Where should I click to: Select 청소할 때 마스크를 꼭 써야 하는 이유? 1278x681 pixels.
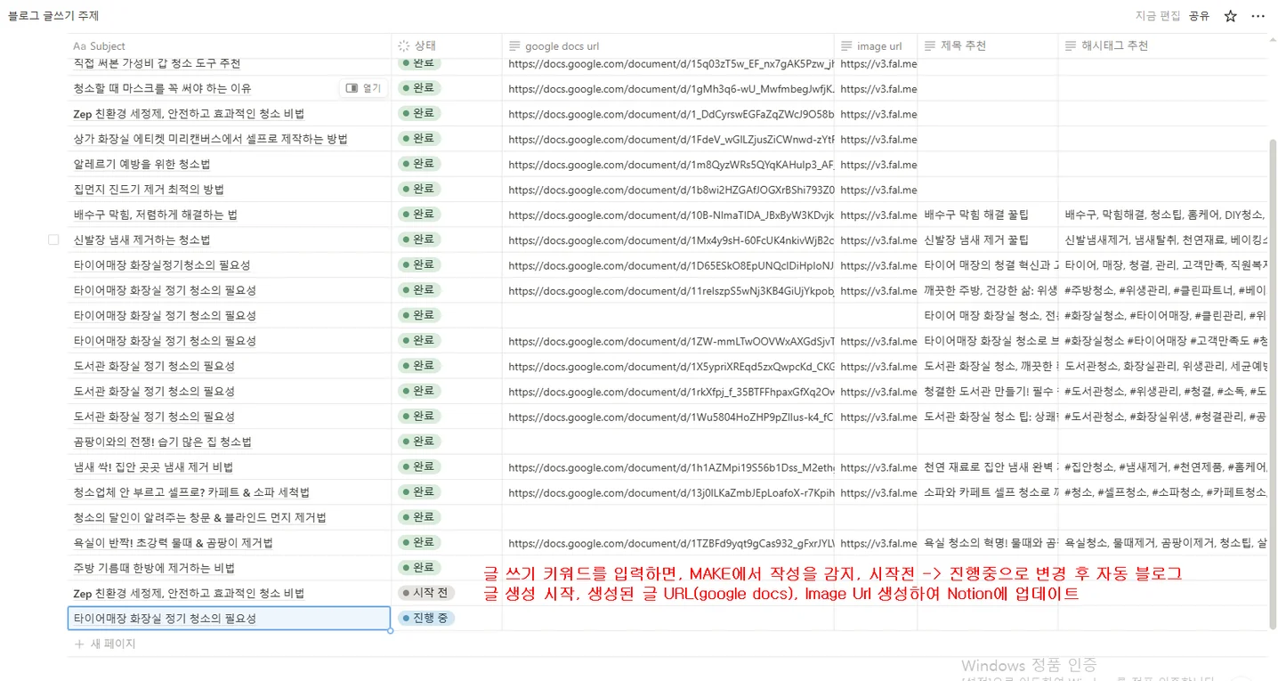click(x=162, y=88)
